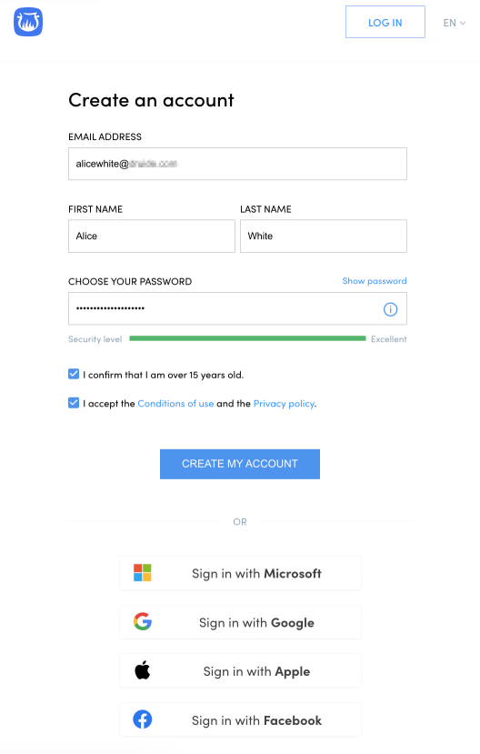Image resolution: width=480 pixels, height=754 pixels.
Task: Click the chevron next to EN
Action: pyautogui.click(x=463, y=23)
